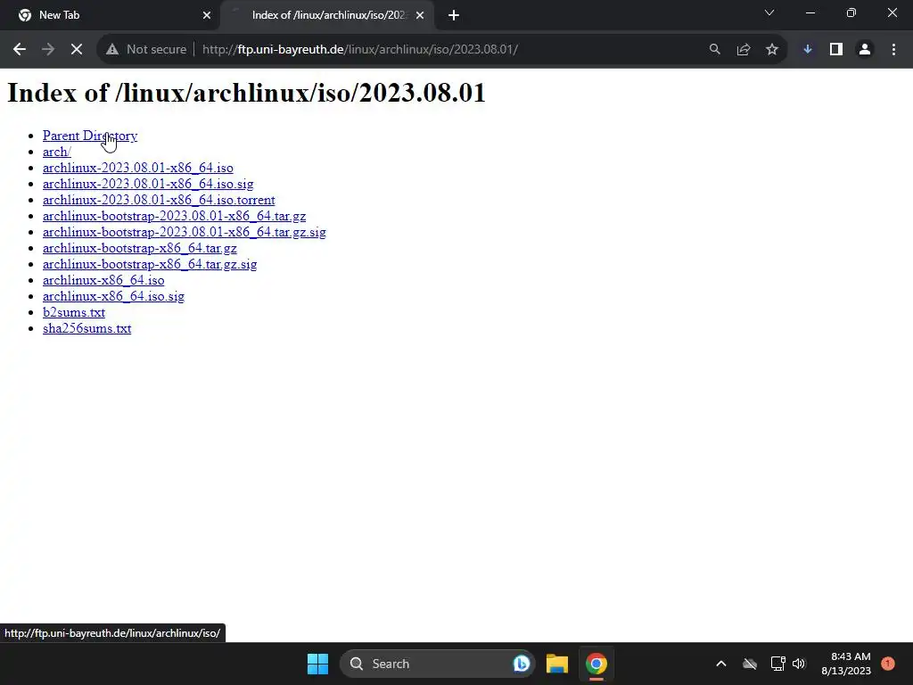The width and height of the screenshot is (913, 685).
Task: Open Chrome three-dot menu
Action: coord(893,50)
